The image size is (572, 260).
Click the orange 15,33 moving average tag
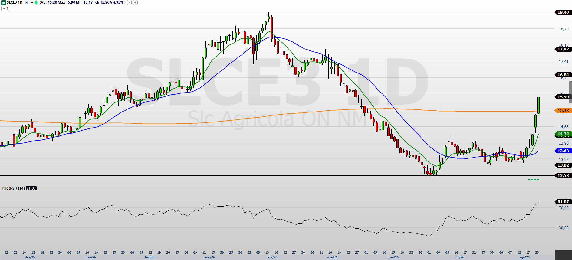point(563,111)
